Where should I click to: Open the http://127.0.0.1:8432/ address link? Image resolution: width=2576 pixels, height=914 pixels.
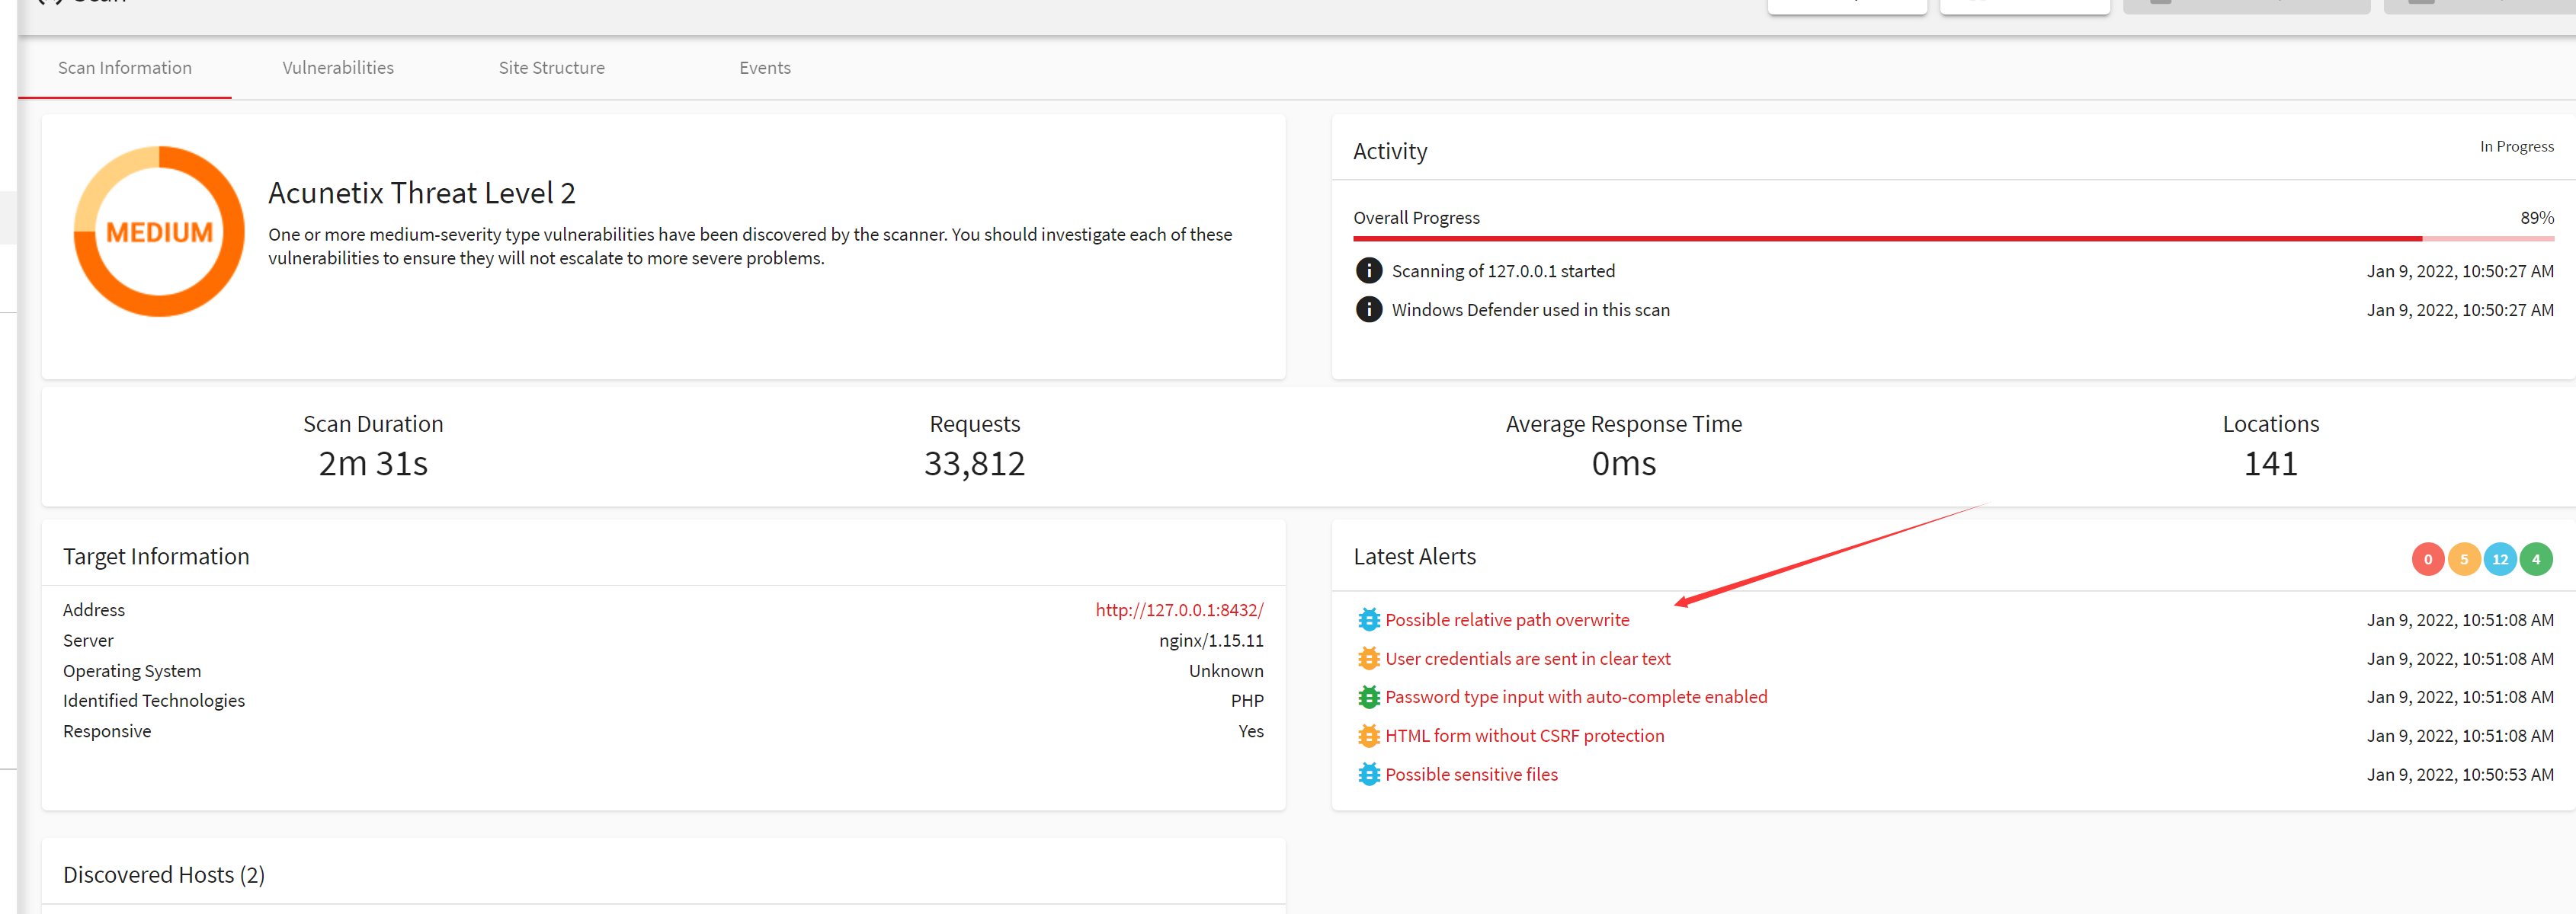(1178, 610)
